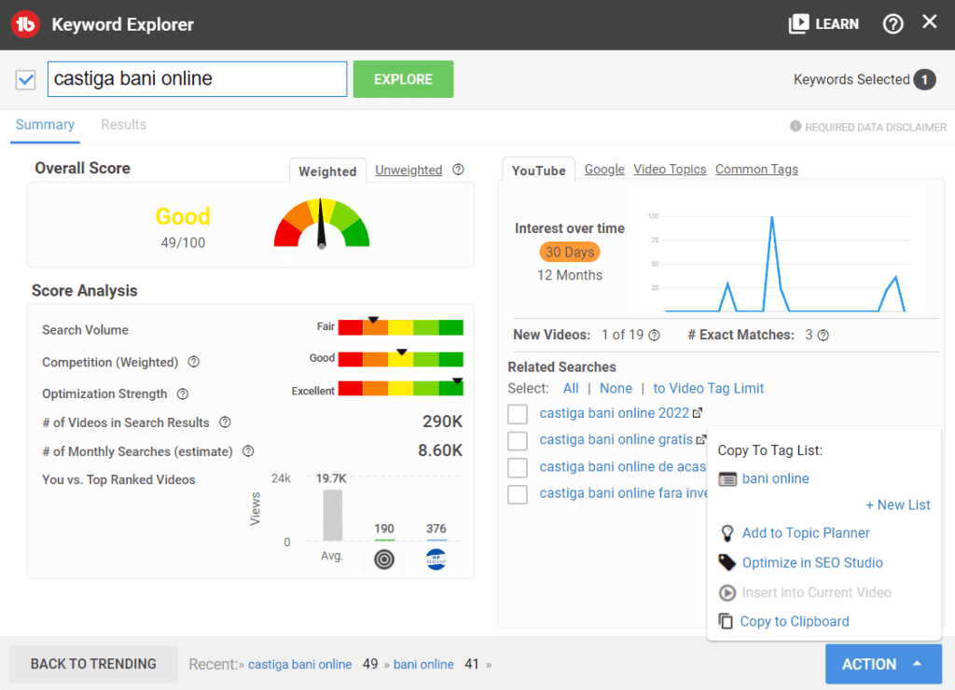The height and width of the screenshot is (690, 955).
Task: Uncheck the keyword checkbox beside search field
Action: [x=26, y=80]
